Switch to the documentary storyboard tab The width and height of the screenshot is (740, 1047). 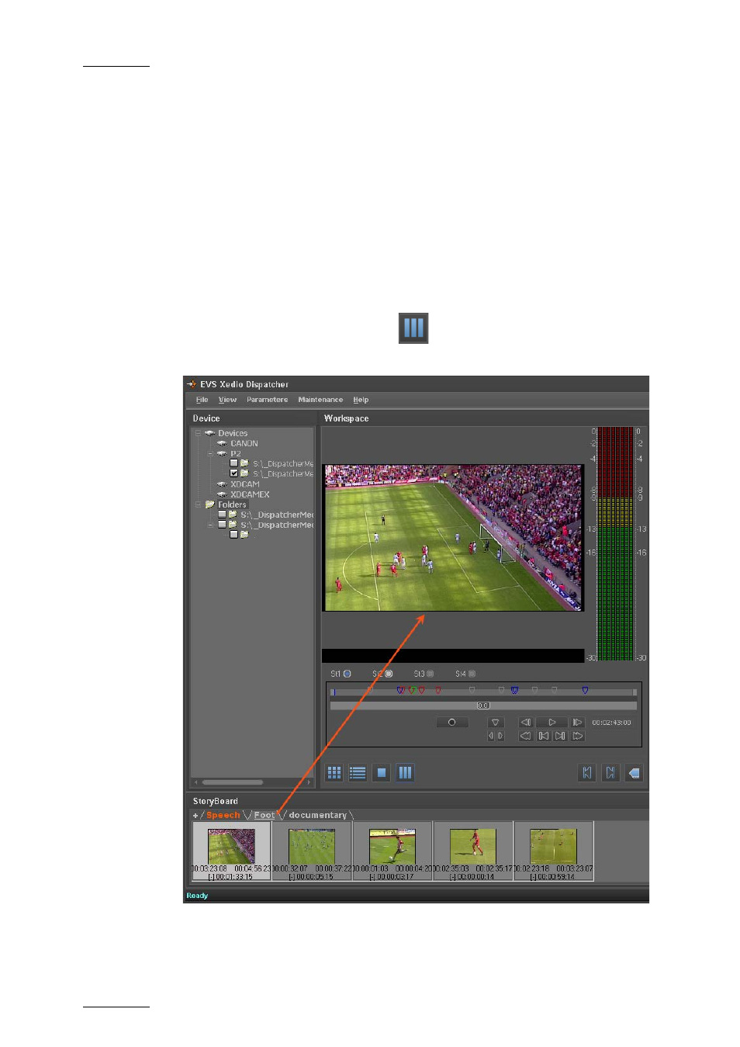(317, 815)
